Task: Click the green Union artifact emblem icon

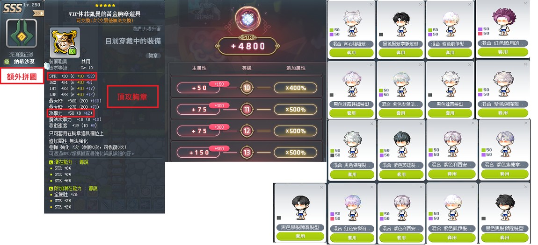Action: coord(22,33)
